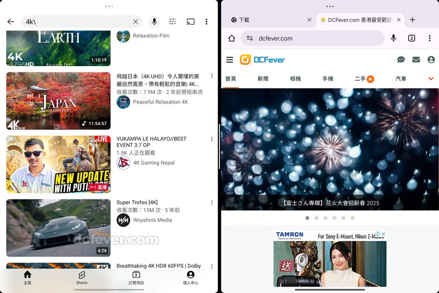The height and width of the screenshot is (293, 439).
Task: Open DCFever hamburger menu
Action: pyautogui.click(x=229, y=60)
